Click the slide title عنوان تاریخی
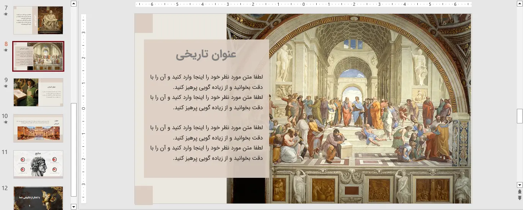The height and width of the screenshot is (210, 523). pos(206,54)
